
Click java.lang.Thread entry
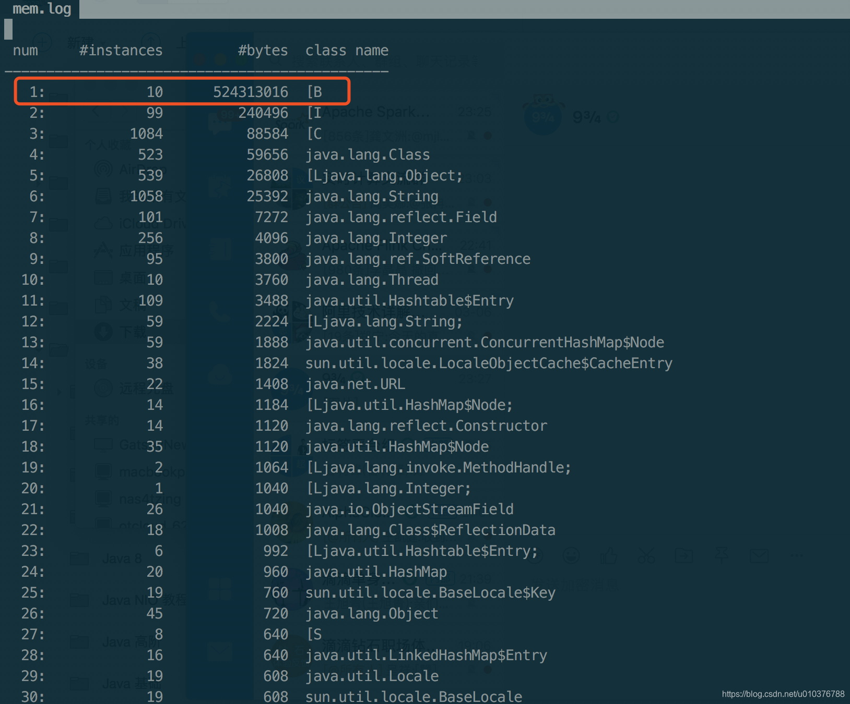coord(372,280)
